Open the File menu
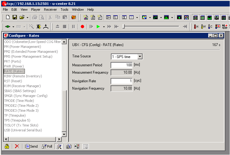This screenshot has height=155, width=230. click(x=5, y=10)
